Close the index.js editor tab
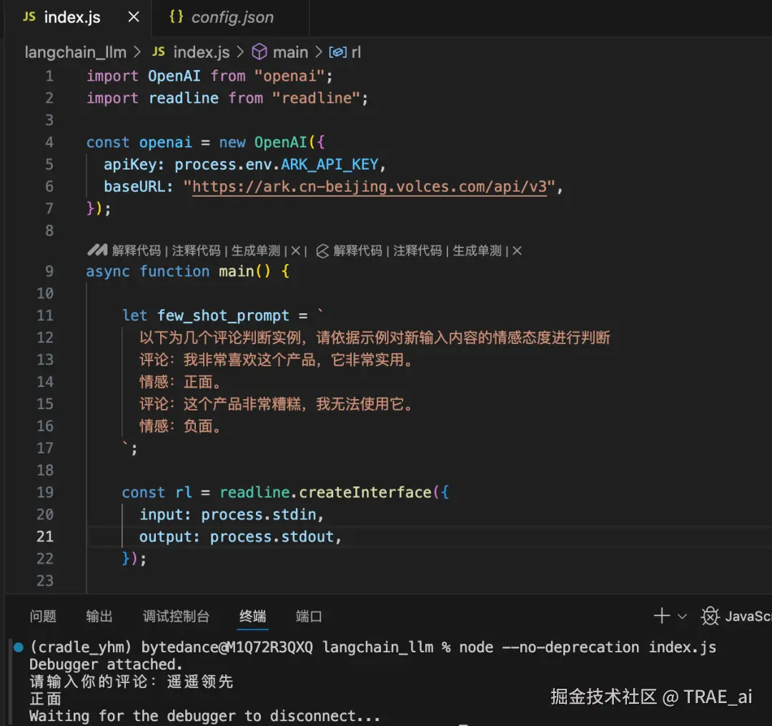The width and height of the screenshot is (772, 726). (133, 17)
